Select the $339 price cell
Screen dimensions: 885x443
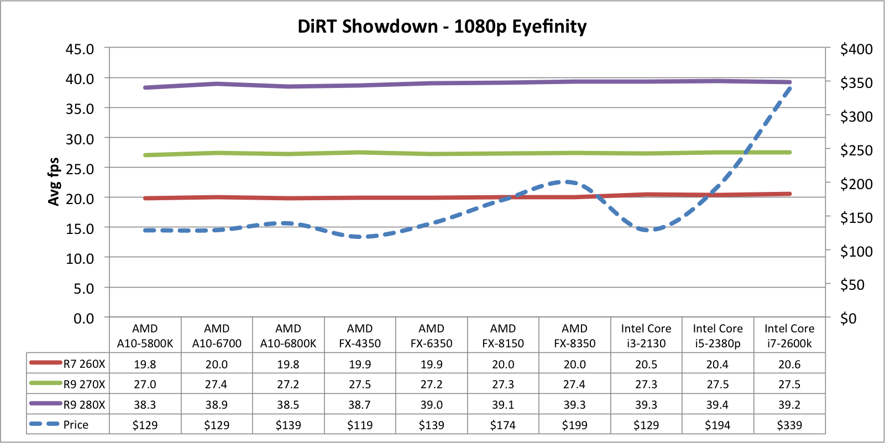click(x=789, y=425)
